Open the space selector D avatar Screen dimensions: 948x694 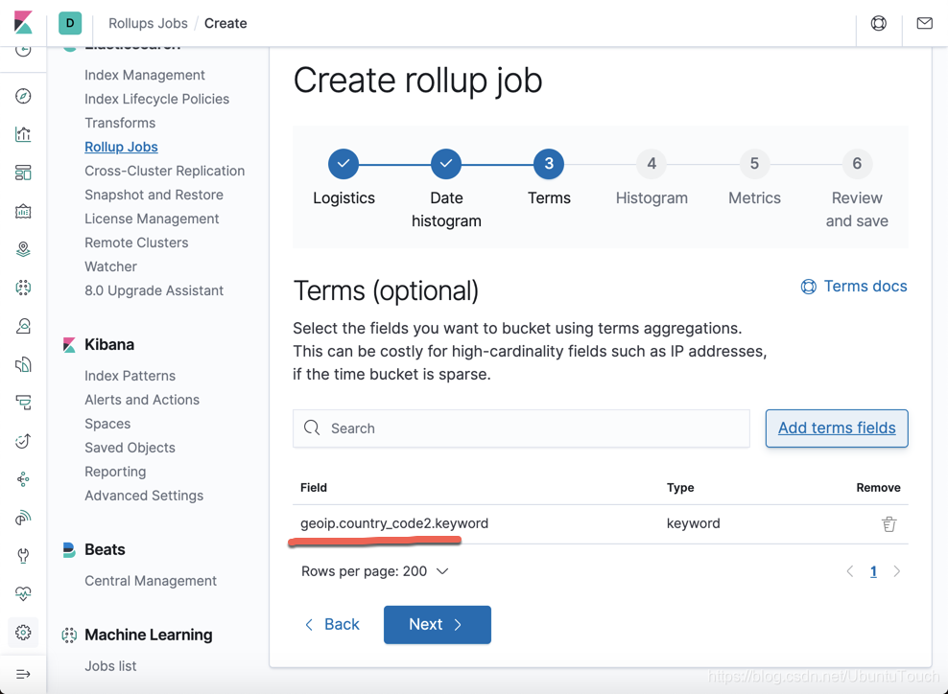pyautogui.click(x=70, y=23)
